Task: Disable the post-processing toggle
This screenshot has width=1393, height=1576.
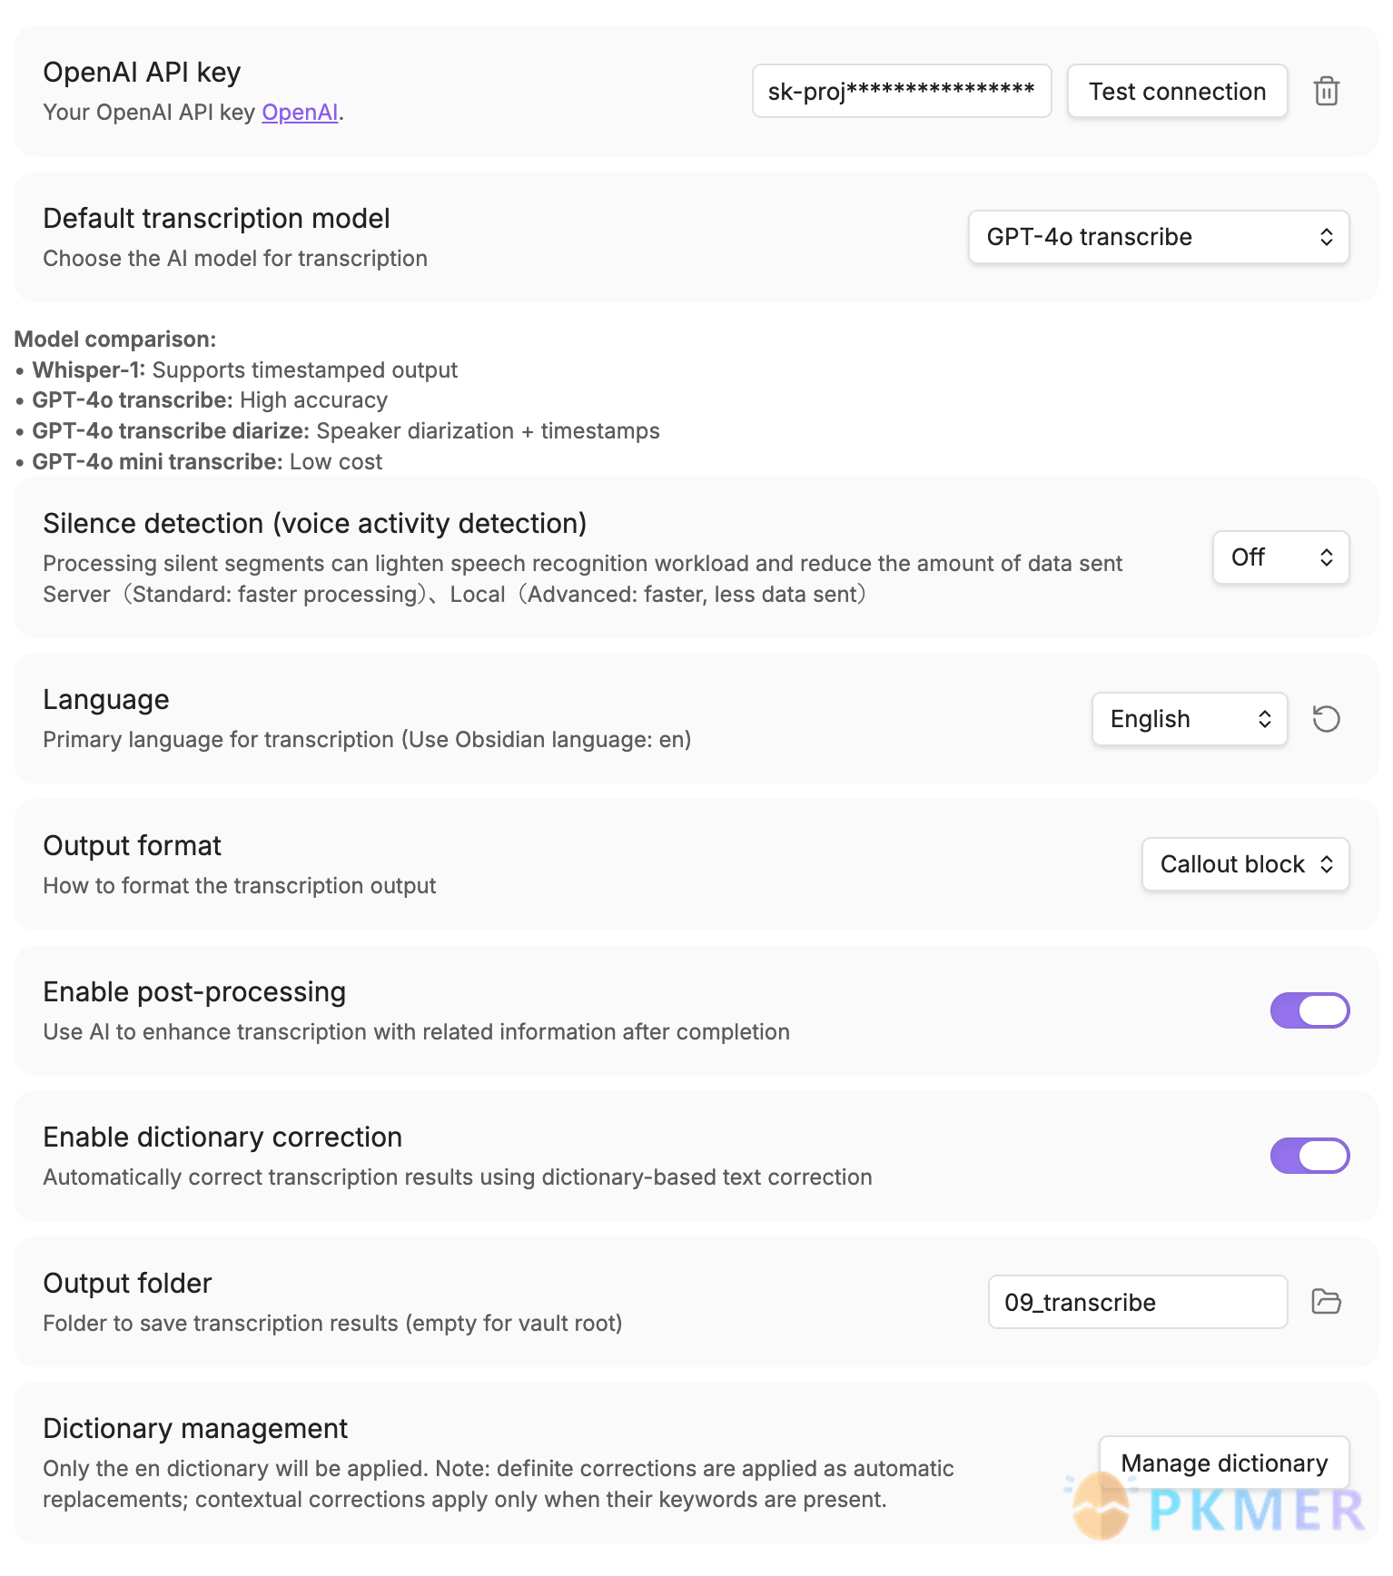Action: [1310, 1010]
